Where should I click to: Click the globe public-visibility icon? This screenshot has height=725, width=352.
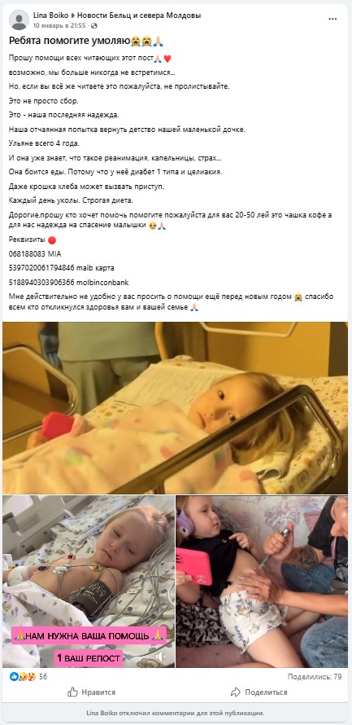pos(94,26)
